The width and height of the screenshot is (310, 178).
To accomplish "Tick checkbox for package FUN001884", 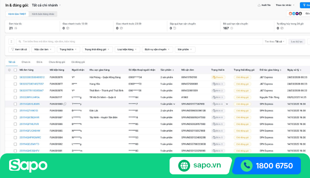I will [15, 137].
